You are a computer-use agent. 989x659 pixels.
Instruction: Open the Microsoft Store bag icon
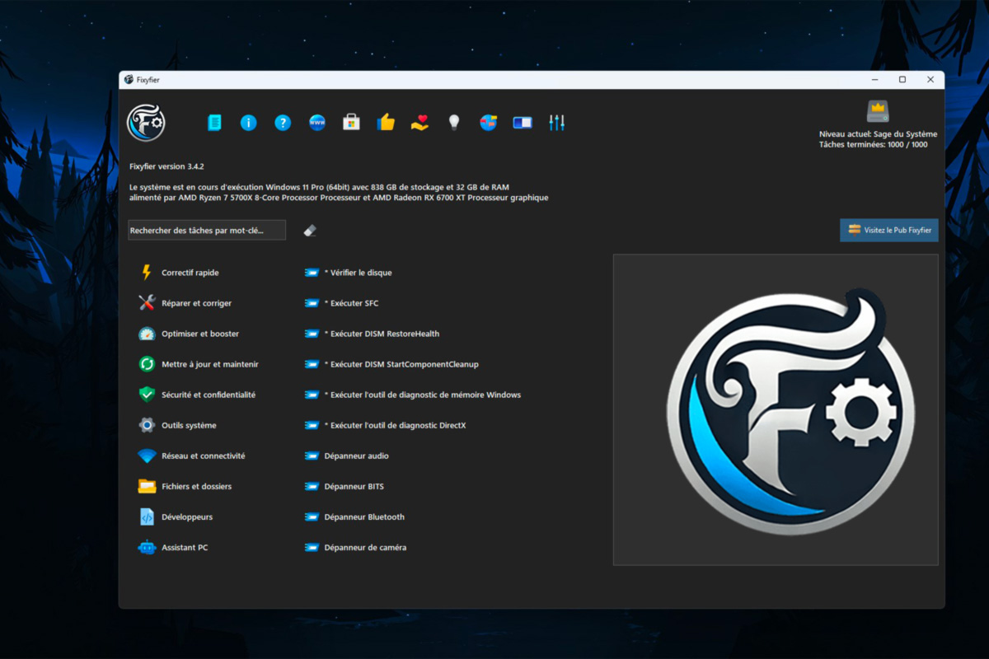(x=352, y=123)
